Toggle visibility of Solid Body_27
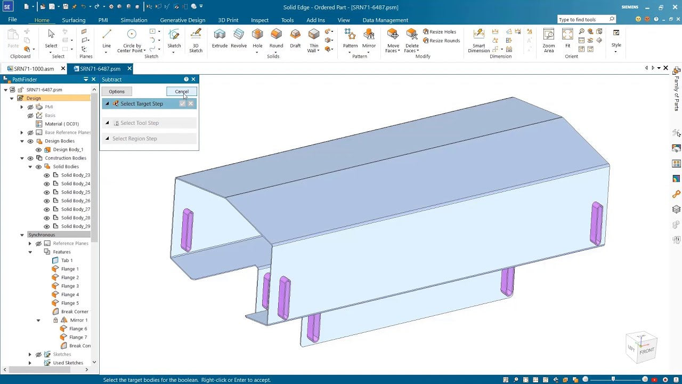Viewport: 682px width, 384px height. pyautogui.click(x=47, y=209)
